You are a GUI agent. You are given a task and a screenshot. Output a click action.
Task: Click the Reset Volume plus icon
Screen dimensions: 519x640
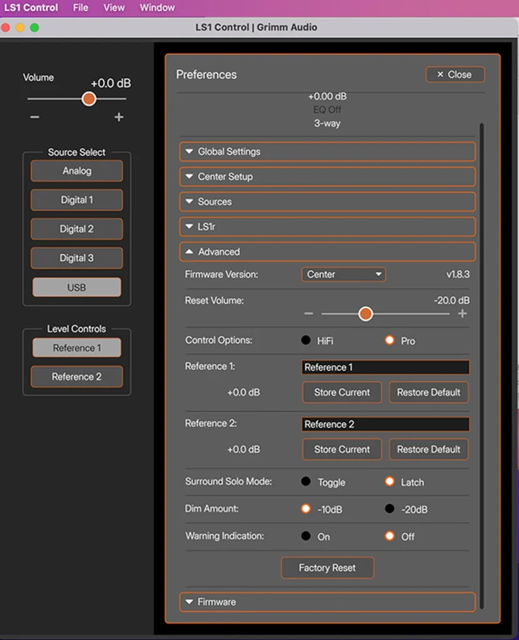(462, 314)
